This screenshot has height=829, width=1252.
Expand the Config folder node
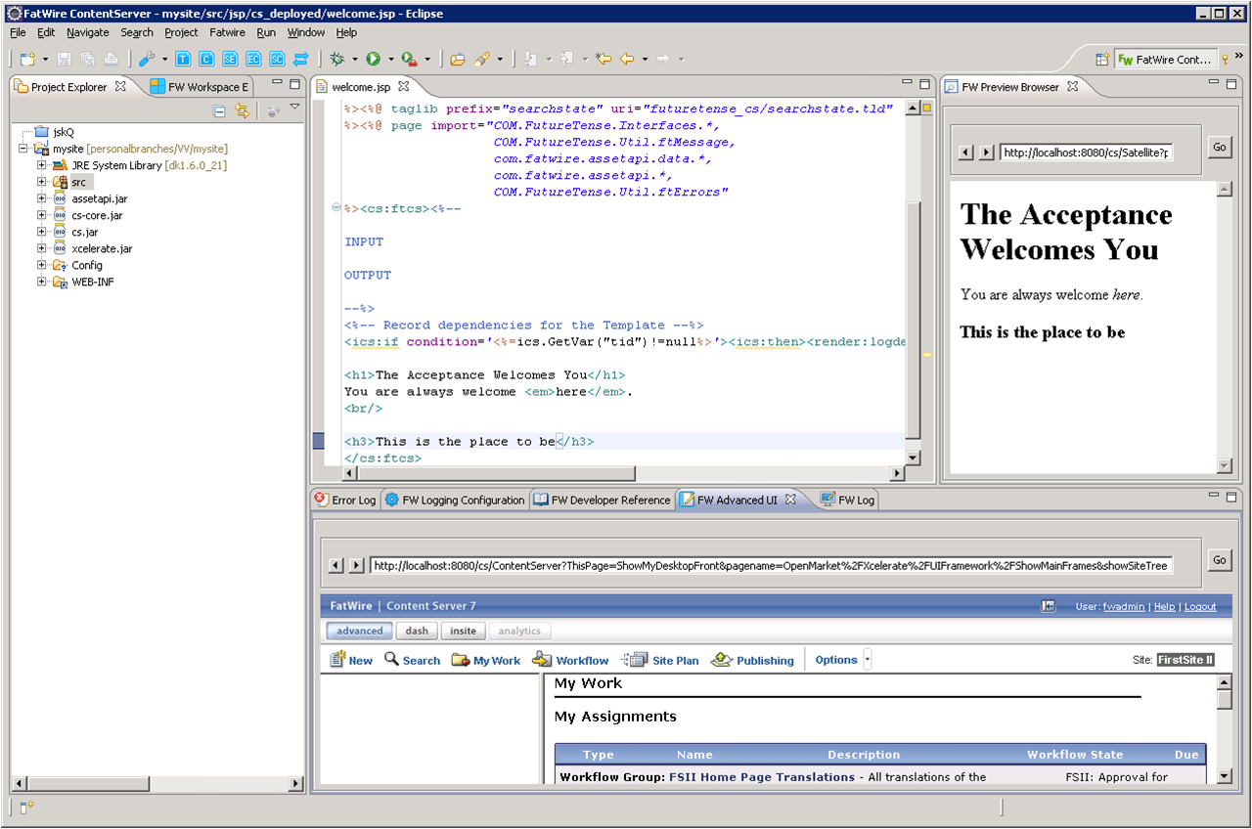coord(42,265)
